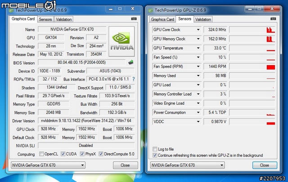
Task: Switch to Graphics Card tab in right window
Action: pos(162,19)
